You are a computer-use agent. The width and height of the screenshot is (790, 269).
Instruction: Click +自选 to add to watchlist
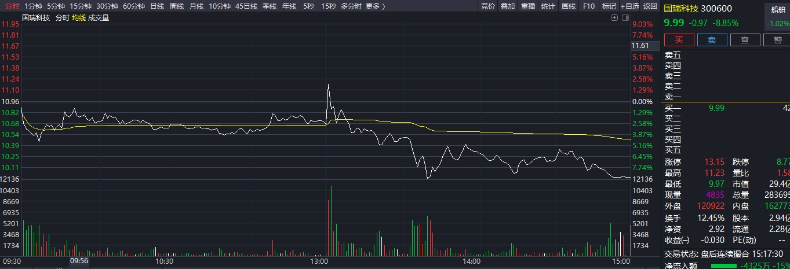click(629, 6)
